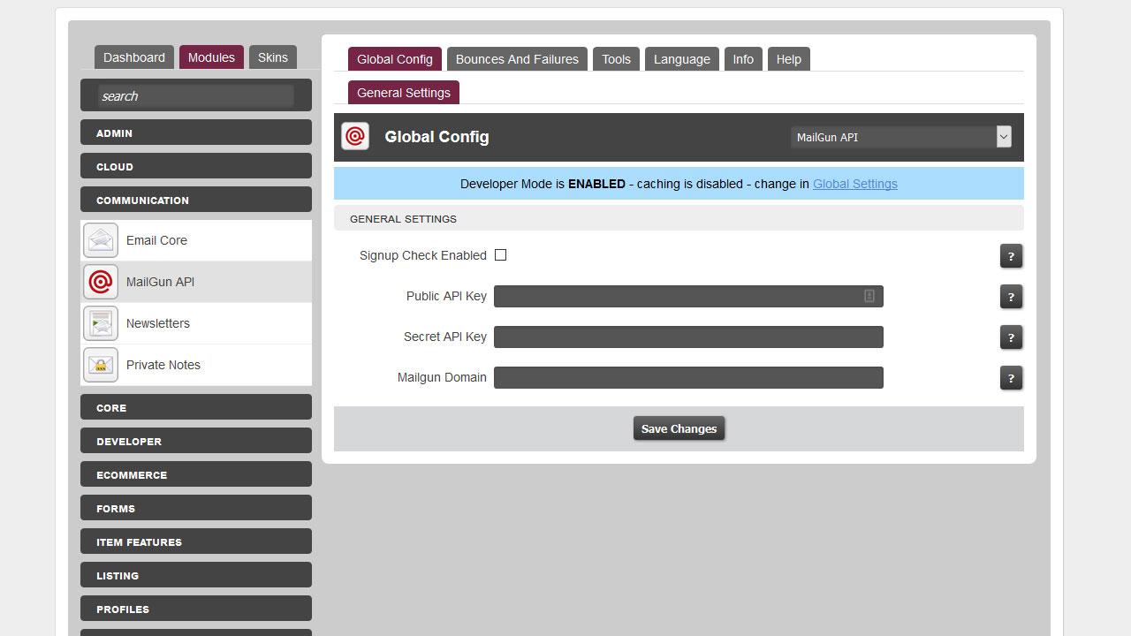Click the Private Notes lock envelope icon

(x=101, y=365)
